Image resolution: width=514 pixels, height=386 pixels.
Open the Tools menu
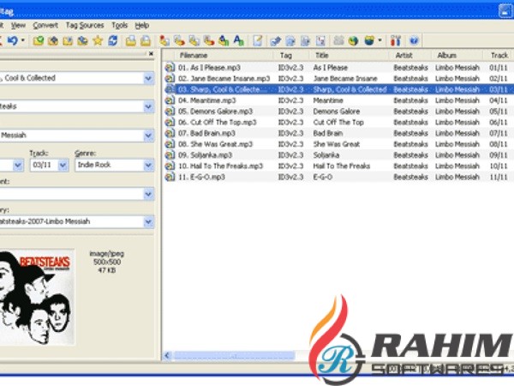(118, 26)
